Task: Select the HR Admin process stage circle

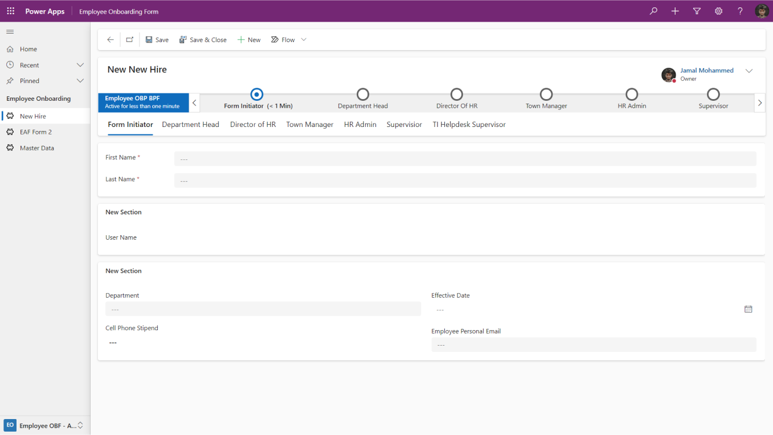Action: (x=631, y=95)
